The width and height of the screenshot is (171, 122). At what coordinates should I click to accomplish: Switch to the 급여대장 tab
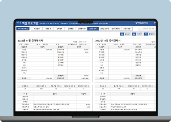[x=70, y=29]
